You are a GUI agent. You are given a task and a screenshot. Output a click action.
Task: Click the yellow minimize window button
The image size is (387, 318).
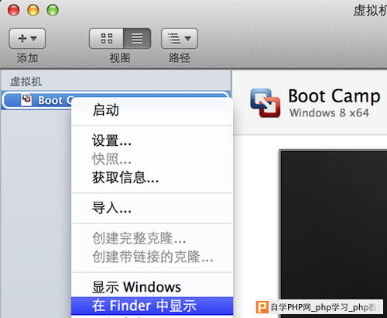point(33,10)
